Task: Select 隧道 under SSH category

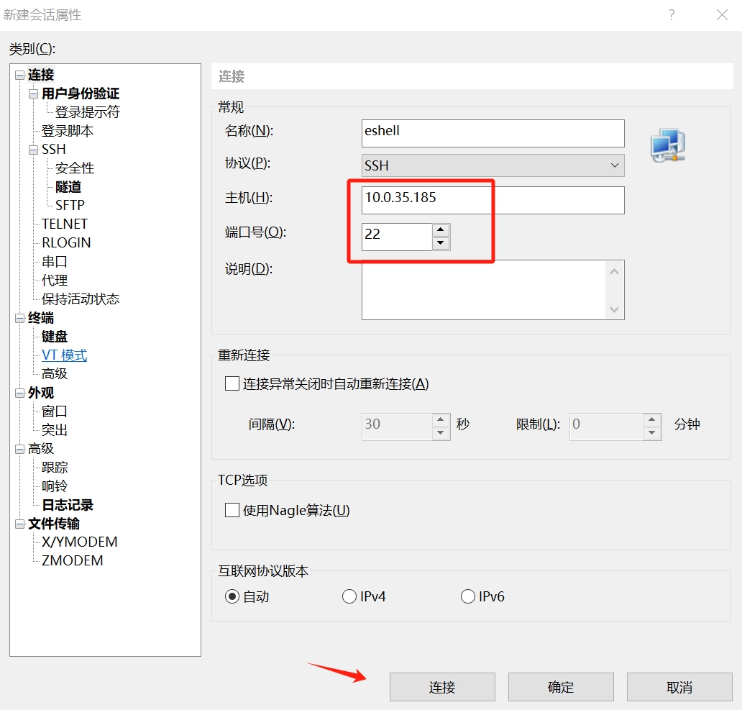Action: pyautogui.click(x=68, y=187)
